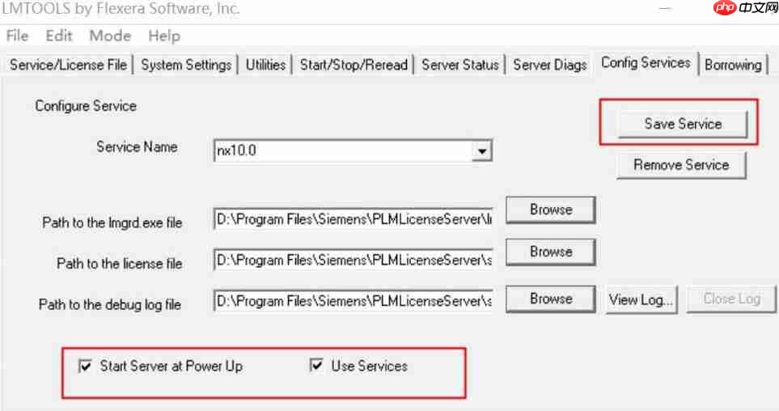The width and height of the screenshot is (779, 411).
Task: Open the Server Diags tab
Action: coord(550,65)
